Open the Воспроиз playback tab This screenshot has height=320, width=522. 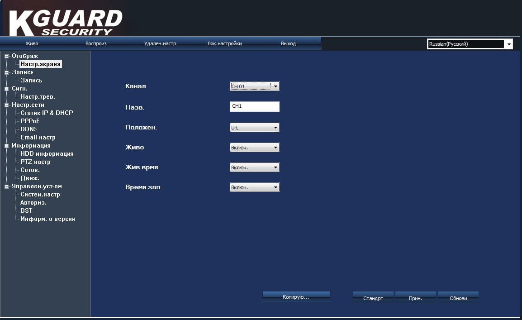[x=96, y=43]
